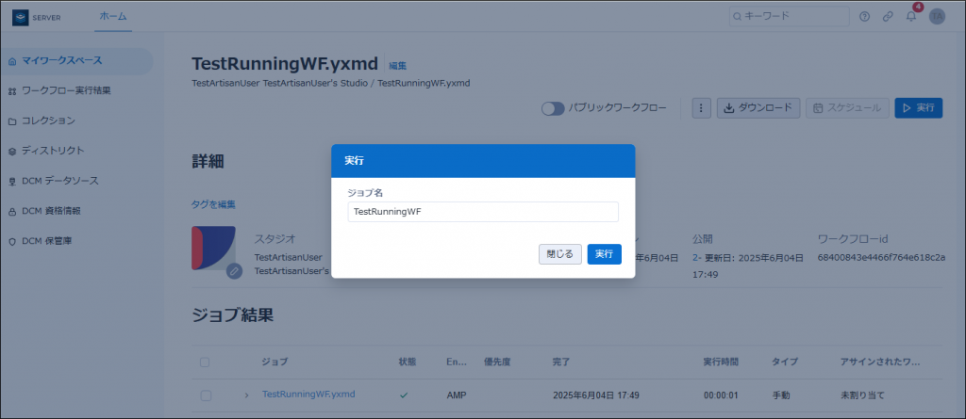Click the ダウンロード button
Image resolution: width=966 pixels, height=419 pixels.
tap(758, 107)
